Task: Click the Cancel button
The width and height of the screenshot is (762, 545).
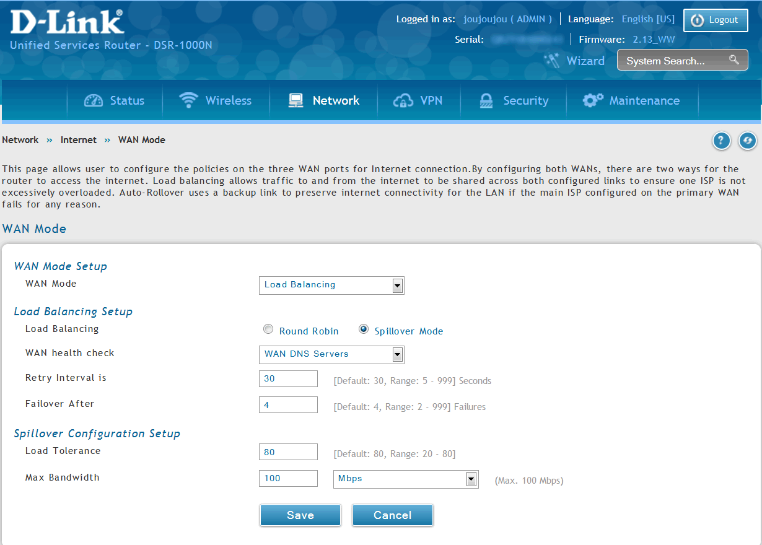Action: coord(393,515)
